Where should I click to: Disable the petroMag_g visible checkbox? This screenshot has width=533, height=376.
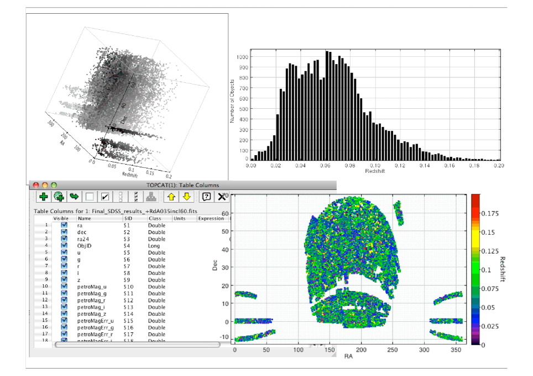tap(64, 294)
